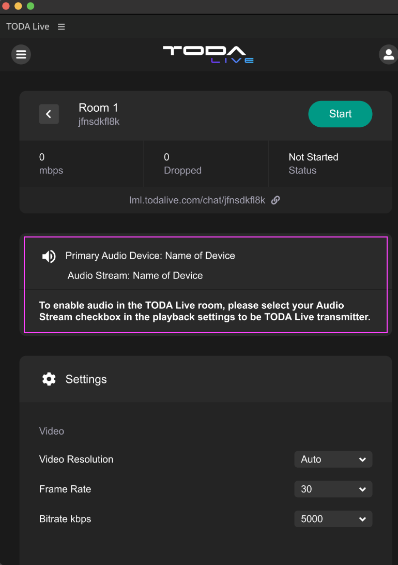
Task: Click the enable audio instruction message
Action: (x=205, y=311)
